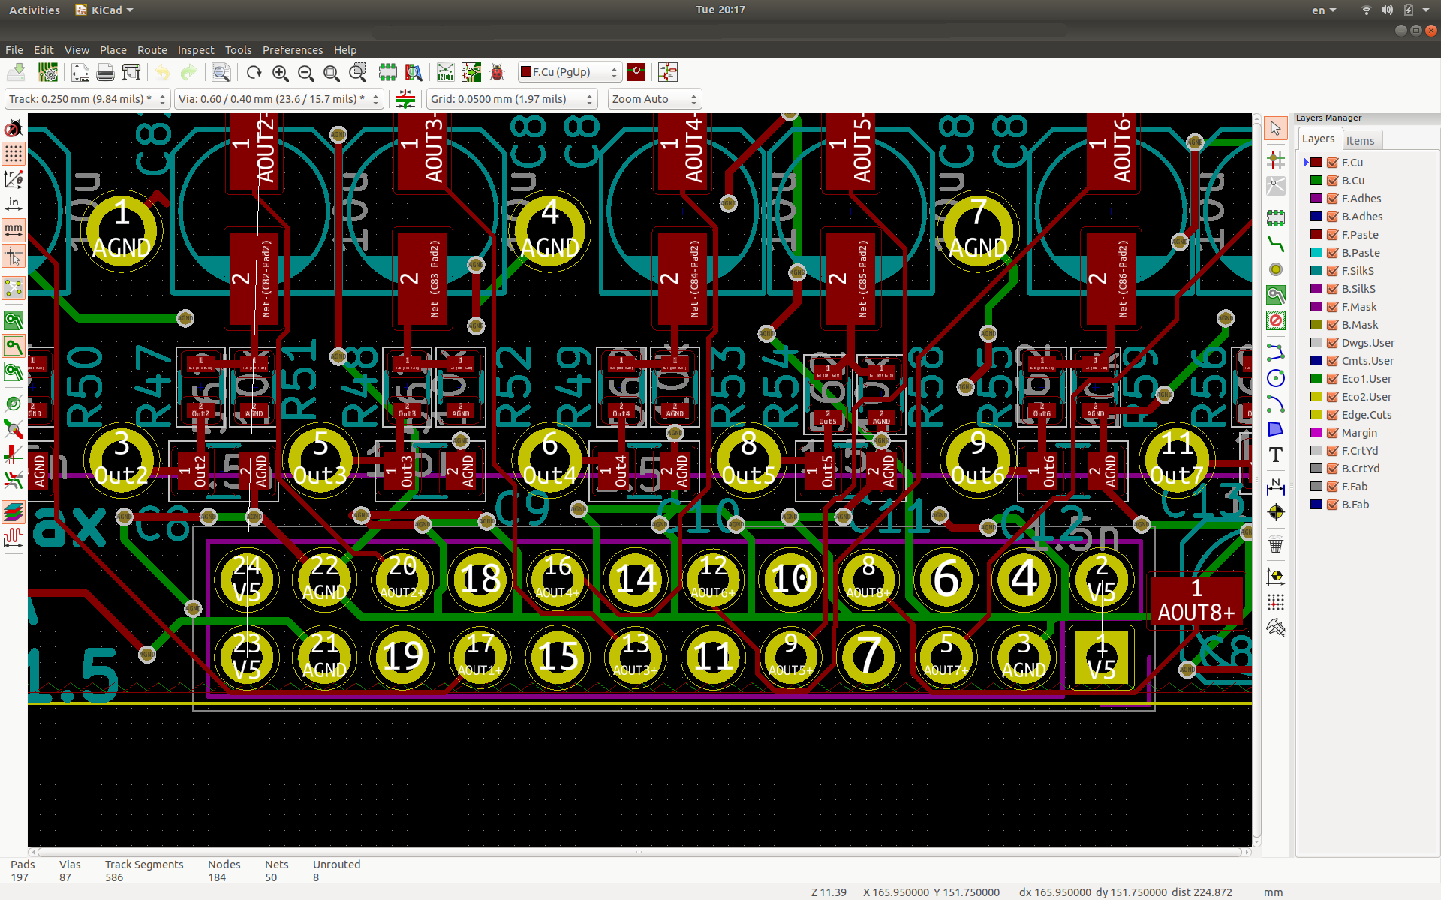Select the Add Footprint tool

(1276, 218)
